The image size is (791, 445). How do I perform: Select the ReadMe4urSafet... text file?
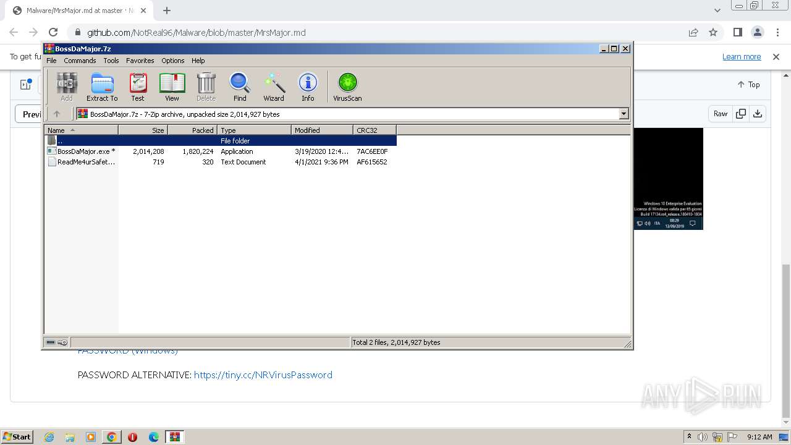point(220,162)
